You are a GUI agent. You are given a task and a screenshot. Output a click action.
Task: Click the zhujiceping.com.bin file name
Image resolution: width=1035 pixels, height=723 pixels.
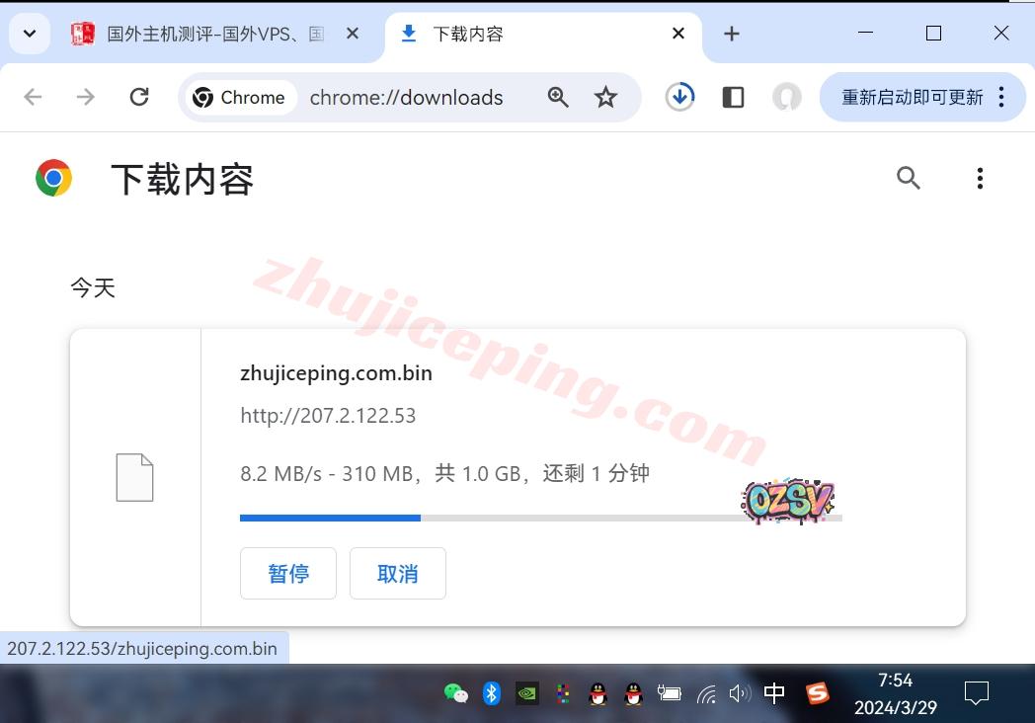(x=336, y=373)
